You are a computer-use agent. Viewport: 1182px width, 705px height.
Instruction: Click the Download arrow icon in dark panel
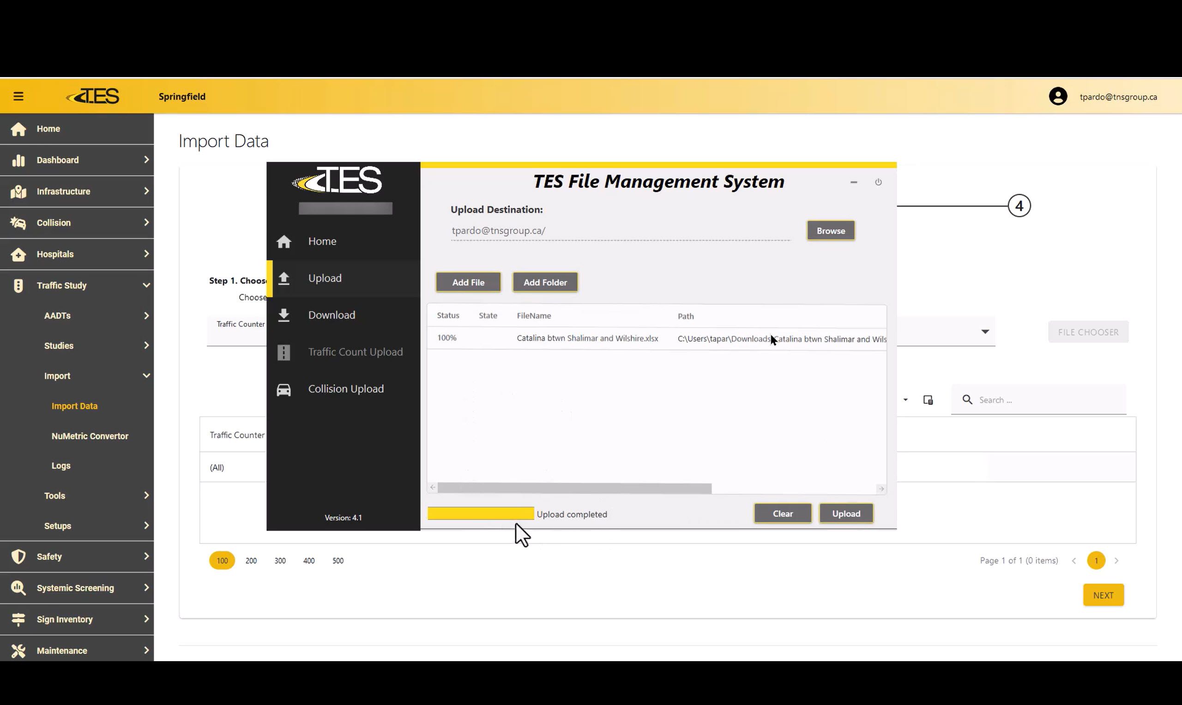(284, 315)
